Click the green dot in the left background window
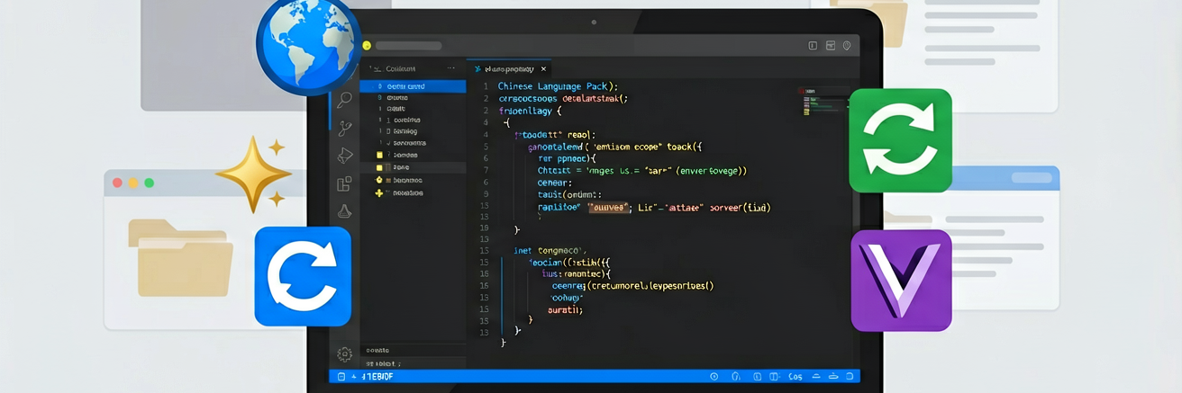 150,183
